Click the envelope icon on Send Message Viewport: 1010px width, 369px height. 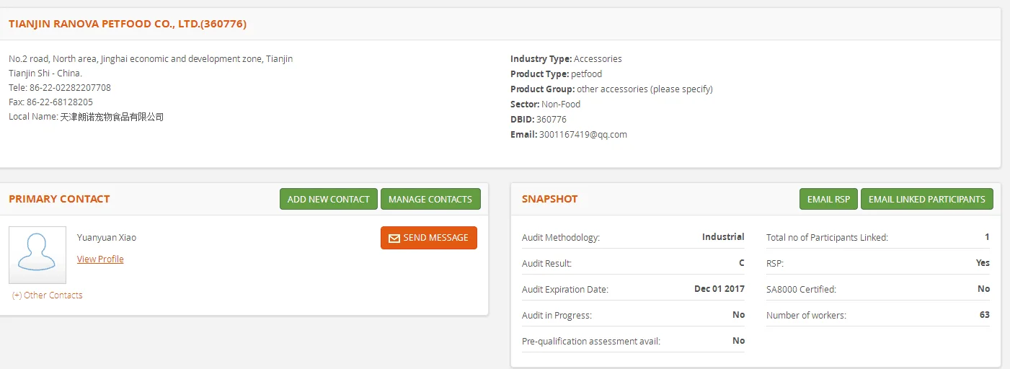click(394, 239)
